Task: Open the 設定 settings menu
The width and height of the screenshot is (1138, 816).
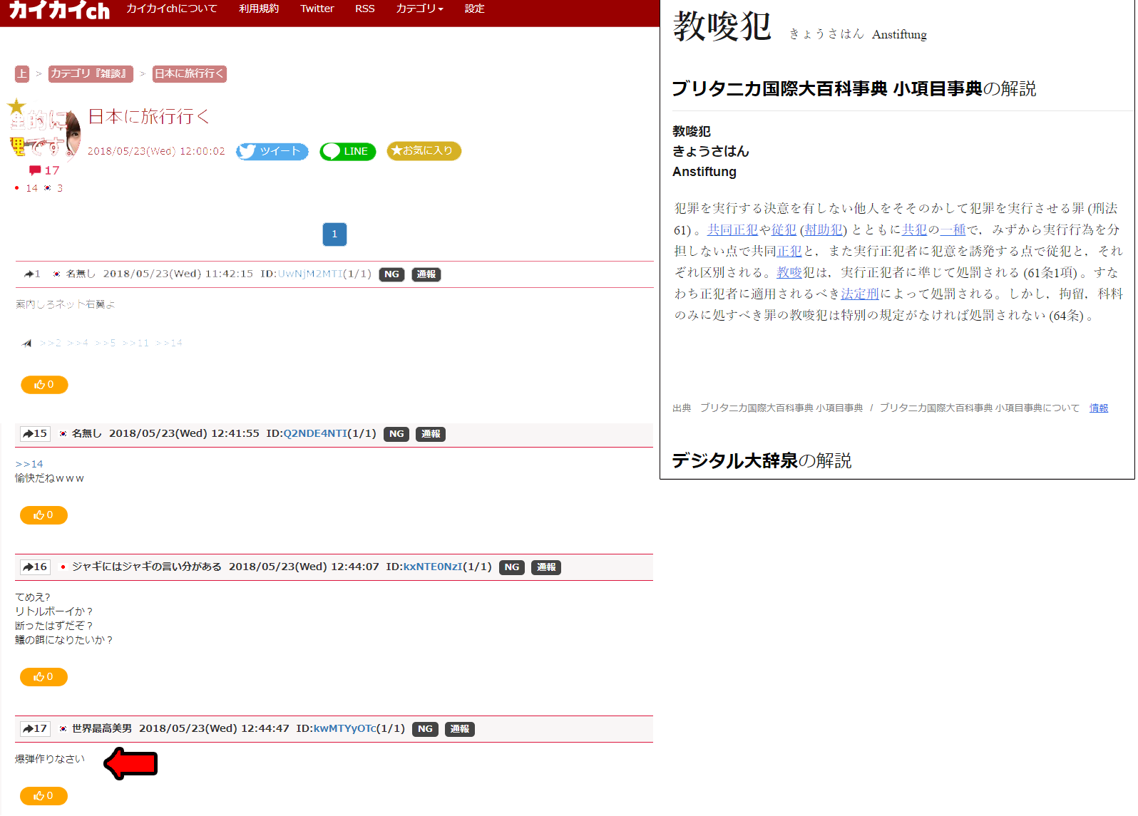Action: pos(474,9)
